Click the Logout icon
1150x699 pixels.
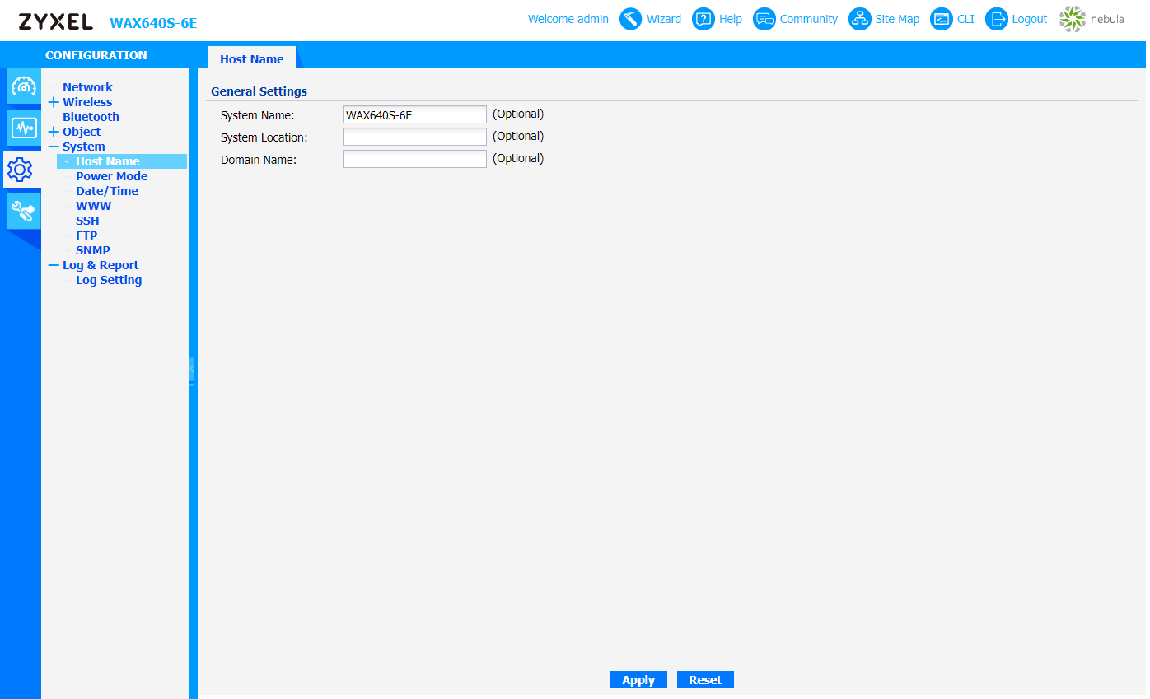997,19
